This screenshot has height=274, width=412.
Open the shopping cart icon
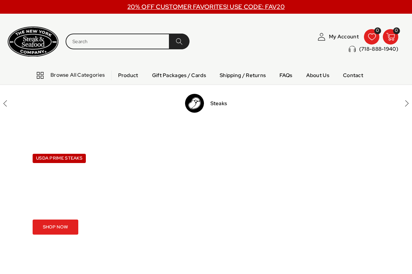(390, 37)
